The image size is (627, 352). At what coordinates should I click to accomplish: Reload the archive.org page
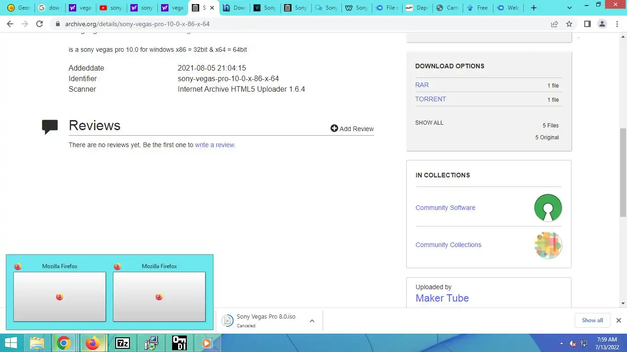tap(39, 24)
